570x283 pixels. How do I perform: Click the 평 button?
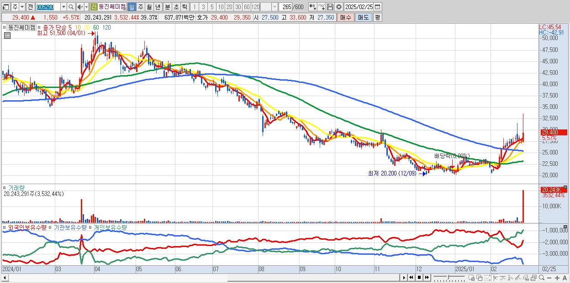[x=377, y=17]
